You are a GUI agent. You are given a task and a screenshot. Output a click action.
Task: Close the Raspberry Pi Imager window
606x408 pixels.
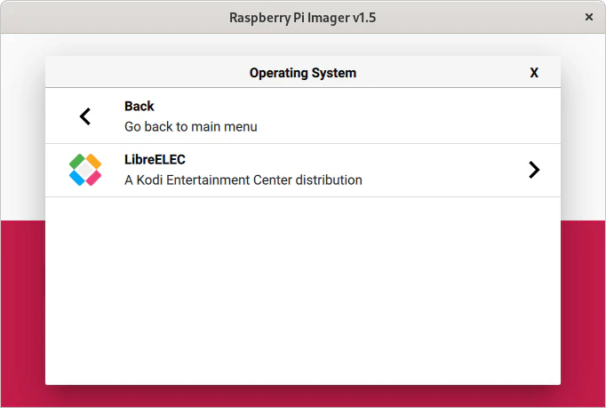[589, 17]
